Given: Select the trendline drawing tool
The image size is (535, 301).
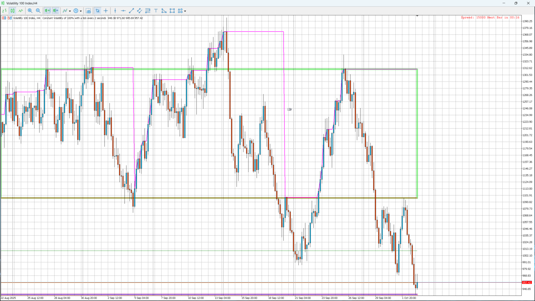Looking at the screenshot, I should pos(132,11).
